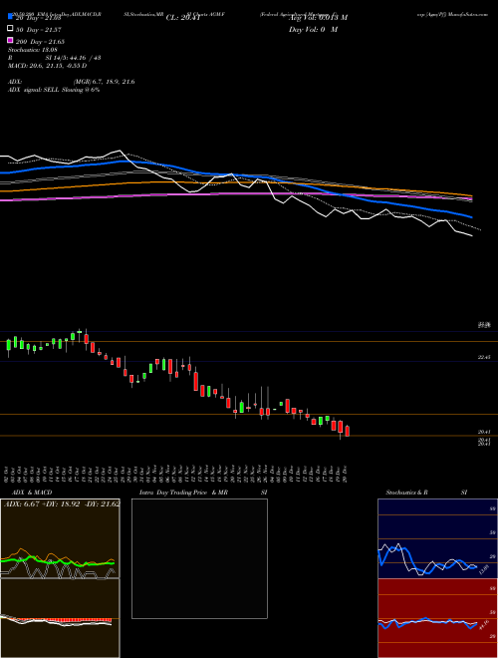This screenshot has height=658, width=498.
Task: Click the 'ADX: 6.67 +DY: 18.92 -DY: 21.62' readout
Action: click(x=62, y=503)
